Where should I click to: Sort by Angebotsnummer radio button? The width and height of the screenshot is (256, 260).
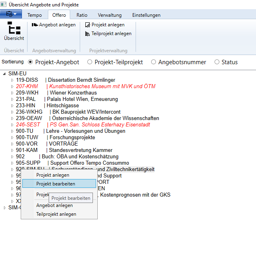153,62
